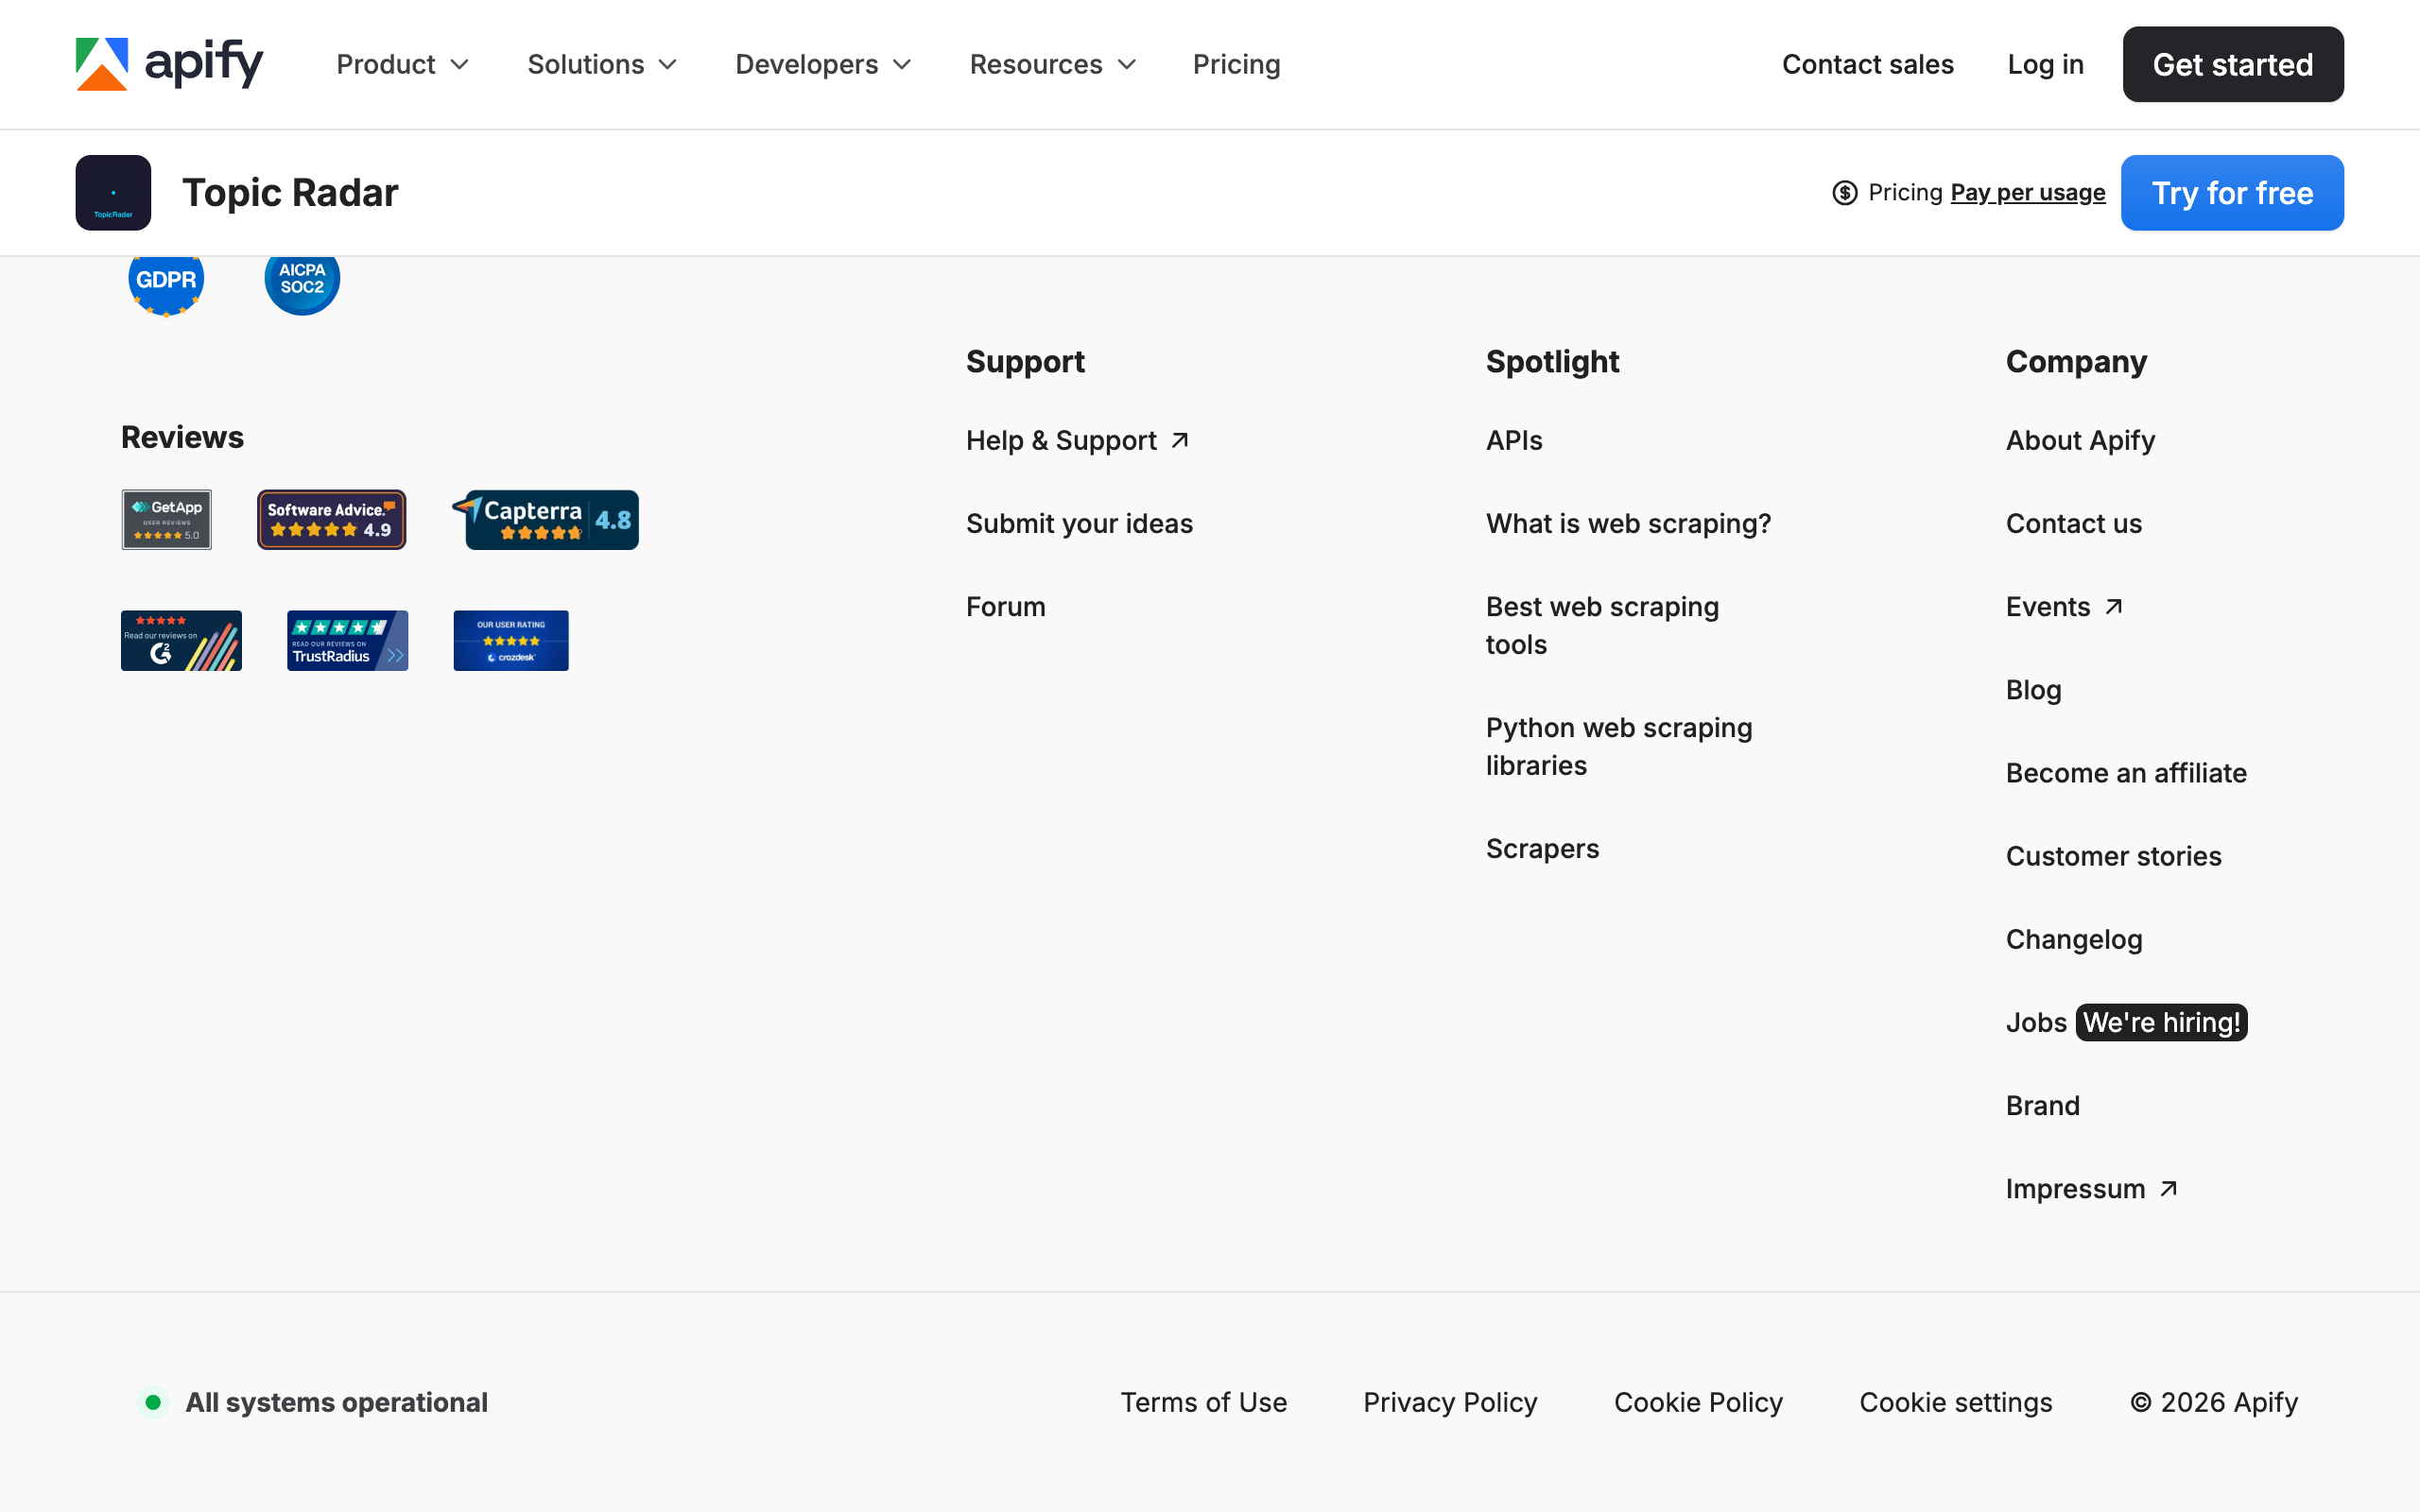The image size is (2420, 1512).
Task: Open the Topic Radar actor icon
Action: click(113, 192)
